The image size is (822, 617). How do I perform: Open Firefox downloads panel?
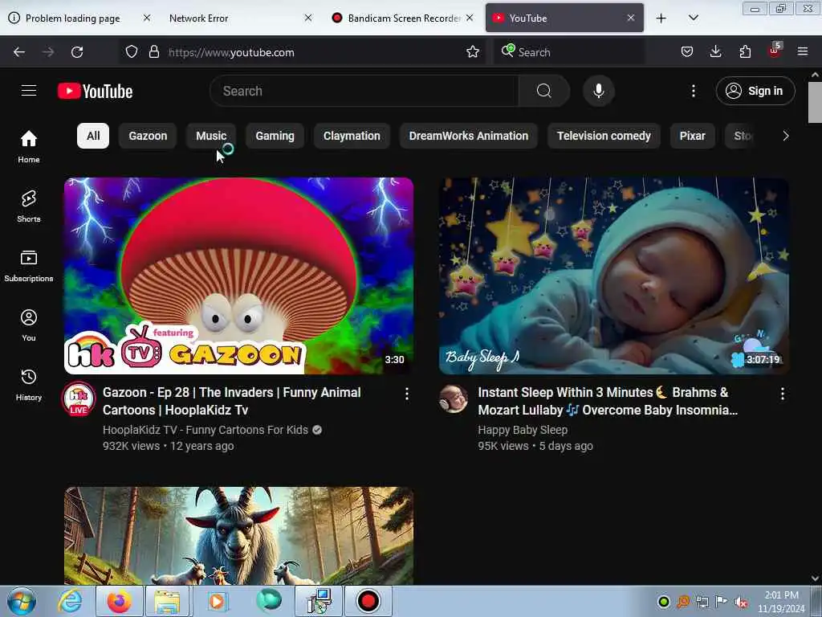715,52
